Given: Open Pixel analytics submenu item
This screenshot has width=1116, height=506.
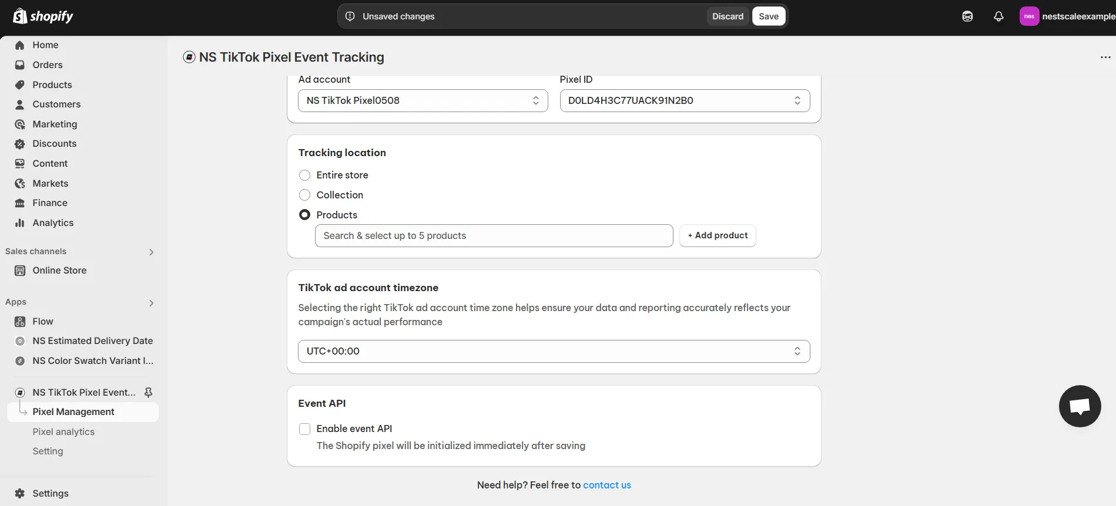Looking at the screenshot, I should 63,432.
